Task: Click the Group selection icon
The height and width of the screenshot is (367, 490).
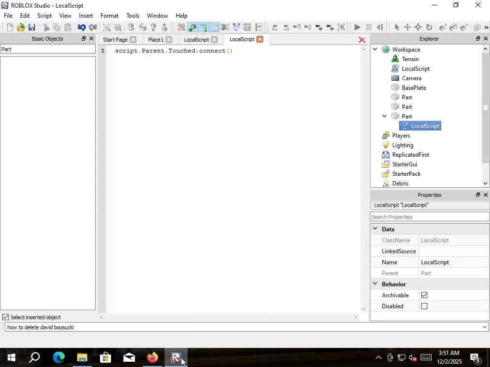Action: (107, 27)
